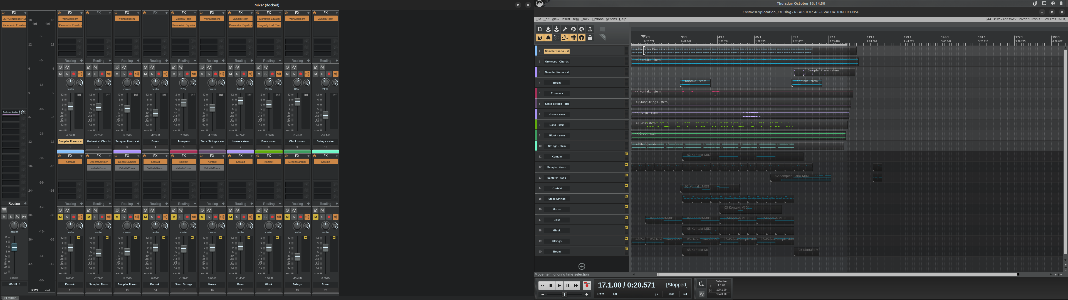This screenshot has width=1068, height=300.
Task: Solo the Boom stem mixer channel 4
Action: [152, 74]
